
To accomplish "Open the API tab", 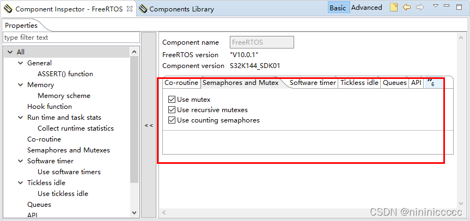I will (416, 83).
